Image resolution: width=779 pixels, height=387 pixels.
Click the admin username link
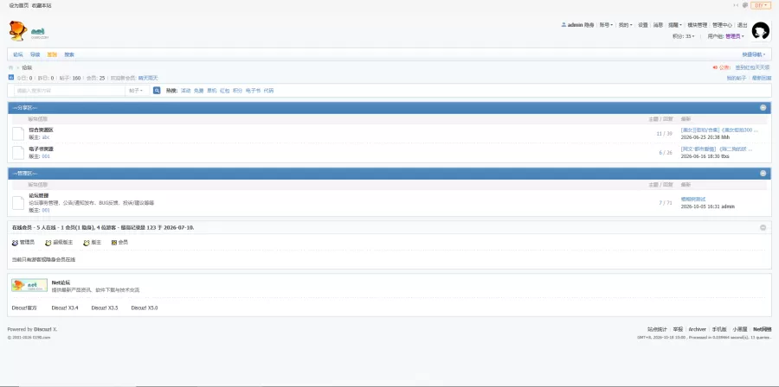[576, 24]
